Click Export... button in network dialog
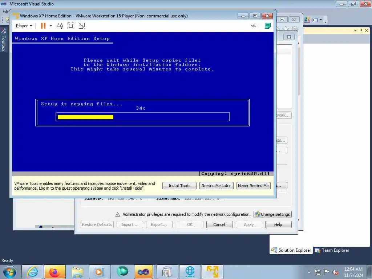Image resolution: width=372 pixels, height=279 pixels. [159, 225]
